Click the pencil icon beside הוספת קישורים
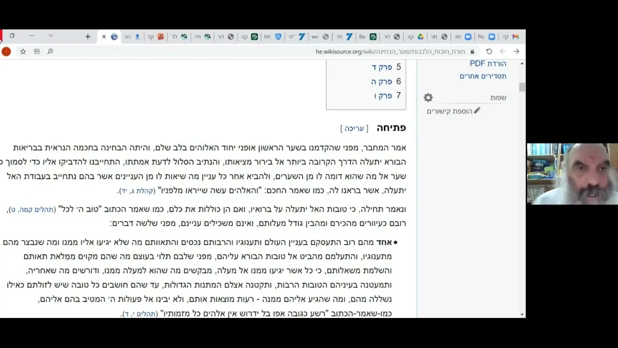This screenshot has height=348, width=618. click(x=477, y=111)
